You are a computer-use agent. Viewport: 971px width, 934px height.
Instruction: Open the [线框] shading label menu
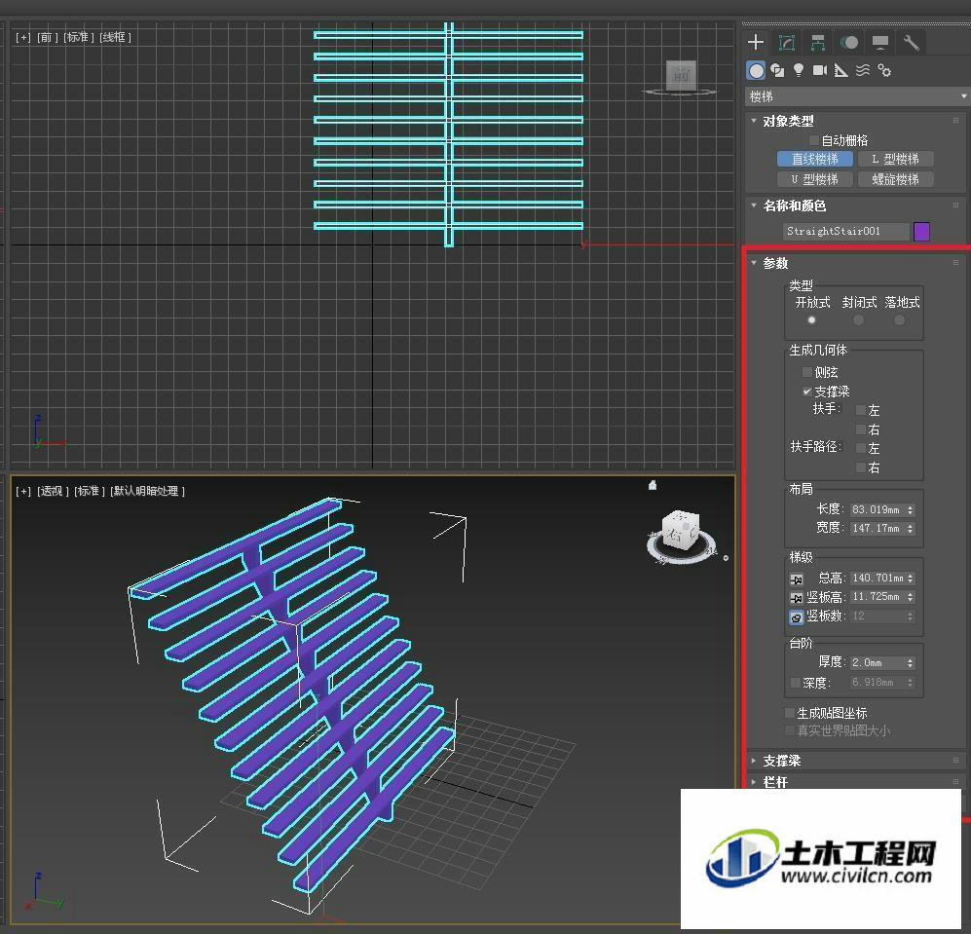coord(115,37)
